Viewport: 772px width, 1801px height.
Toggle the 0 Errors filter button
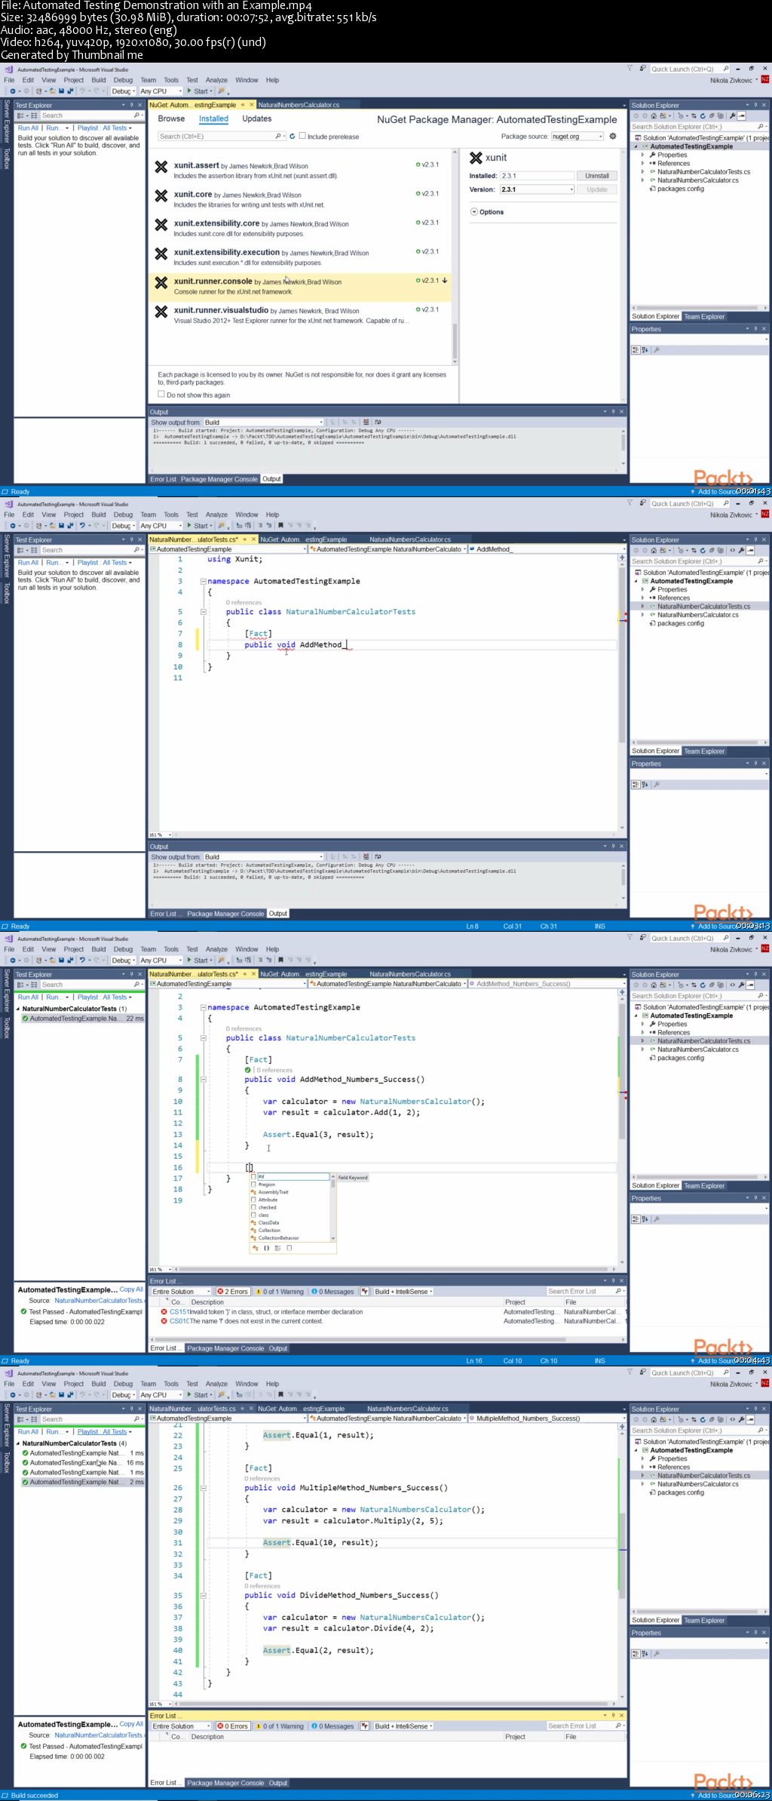(233, 1726)
